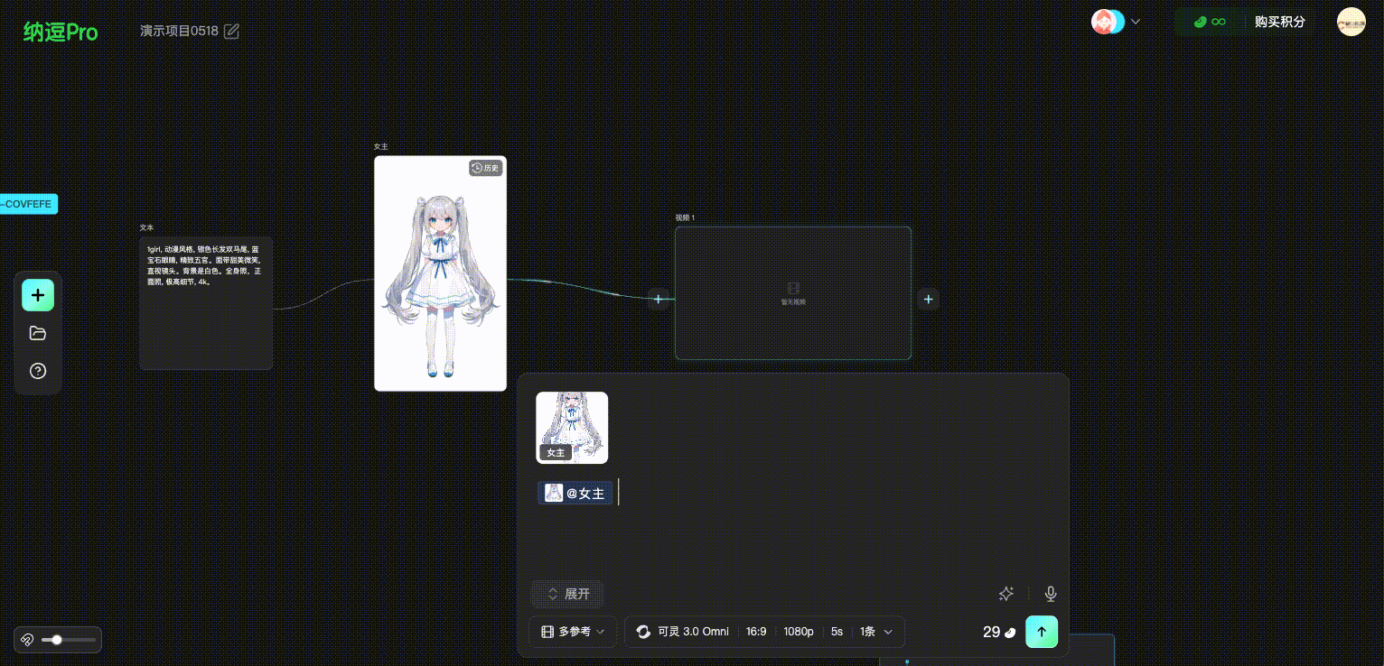
Task: Open the folder assets icon
Action: click(x=38, y=333)
